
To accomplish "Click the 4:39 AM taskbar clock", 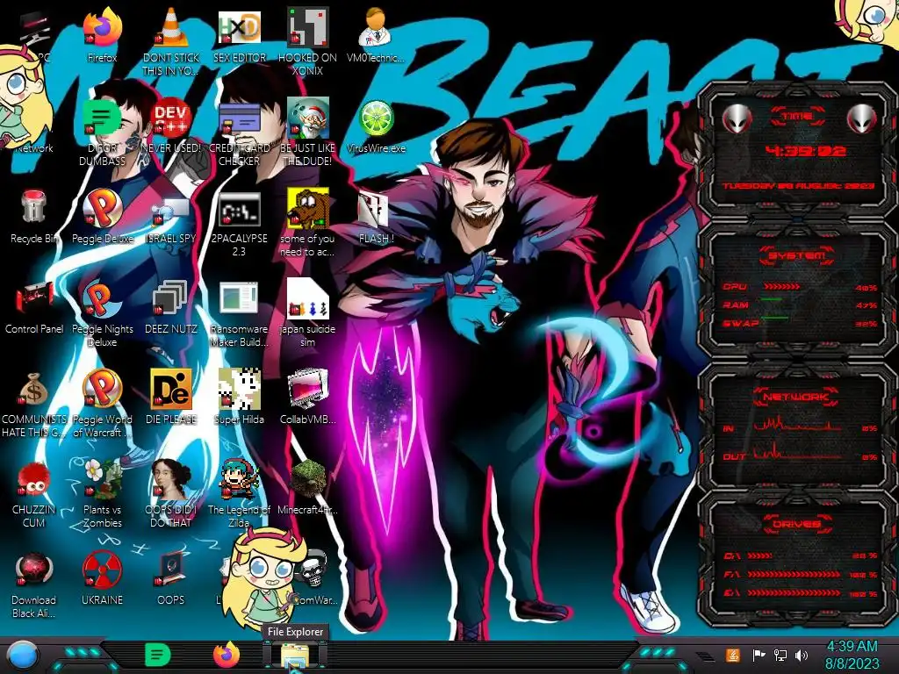I will [852, 655].
